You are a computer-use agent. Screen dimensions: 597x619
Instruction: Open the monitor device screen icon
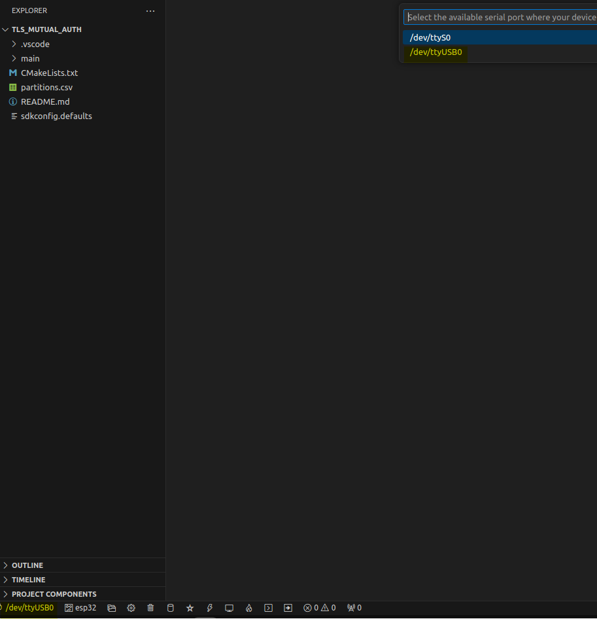tap(230, 608)
